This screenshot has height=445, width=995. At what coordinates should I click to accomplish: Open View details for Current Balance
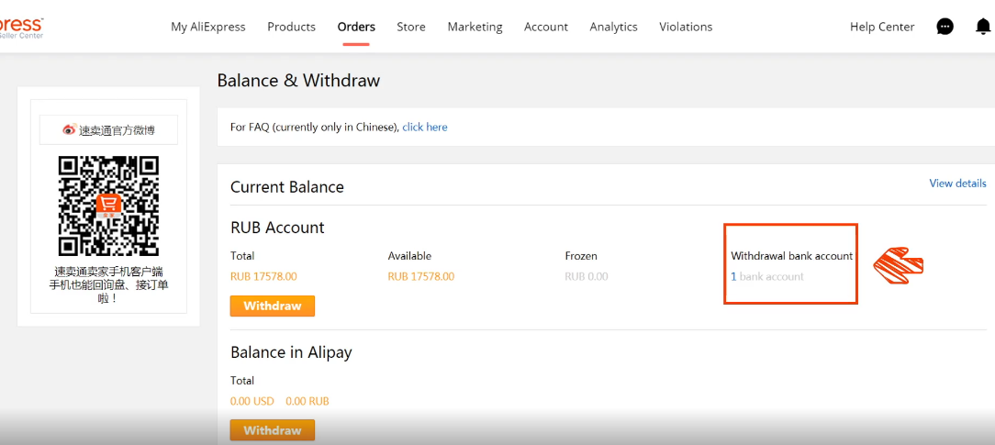coord(957,184)
